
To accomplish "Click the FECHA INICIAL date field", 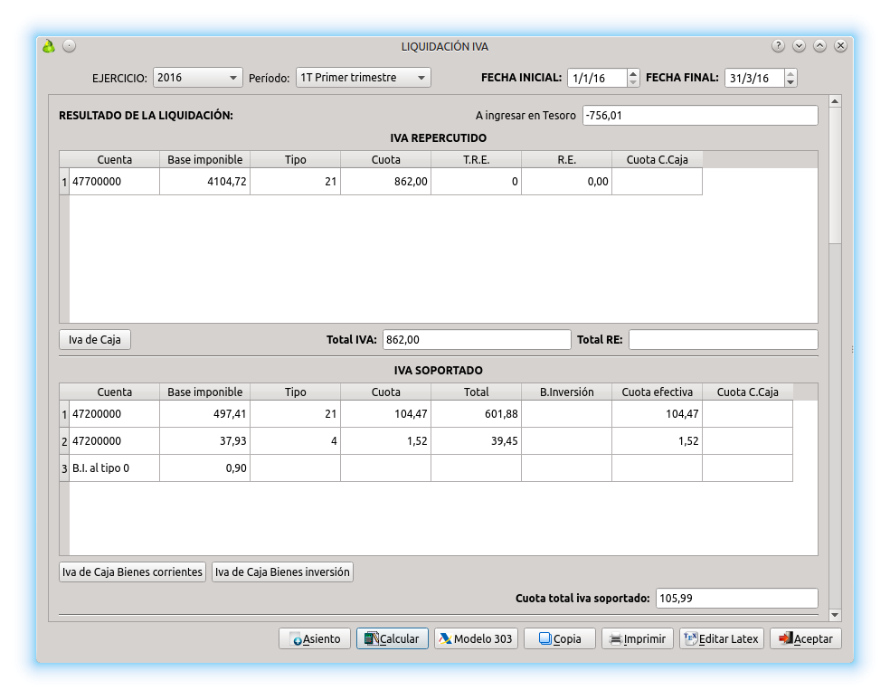I will coord(597,78).
